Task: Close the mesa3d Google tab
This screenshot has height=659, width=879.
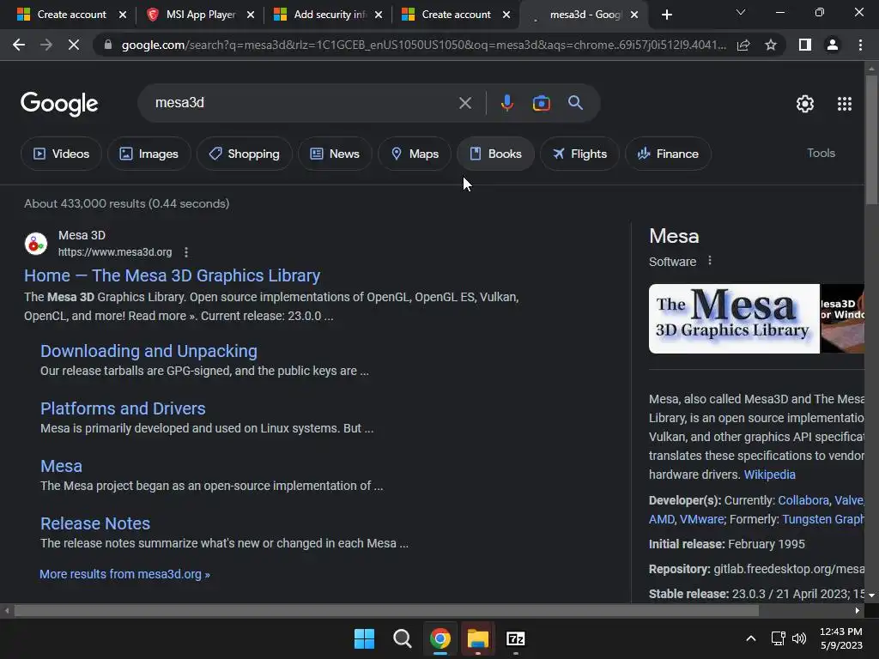Action: [x=634, y=15]
